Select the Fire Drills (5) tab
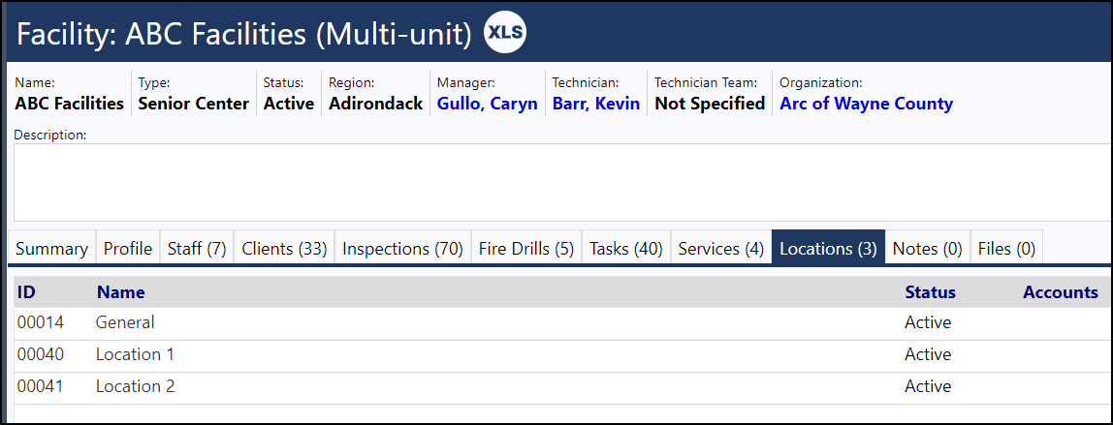This screenshot has height=425, width=1113. tap(526, 249)
